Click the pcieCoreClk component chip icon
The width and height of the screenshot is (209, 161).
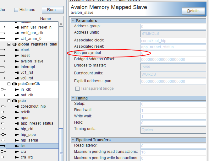[x=14, y=84]
